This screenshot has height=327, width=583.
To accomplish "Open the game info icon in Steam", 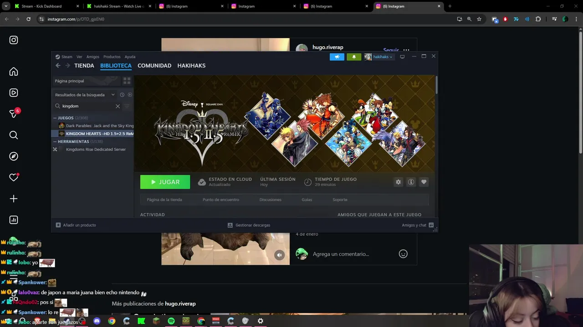I will click(411, 182).
